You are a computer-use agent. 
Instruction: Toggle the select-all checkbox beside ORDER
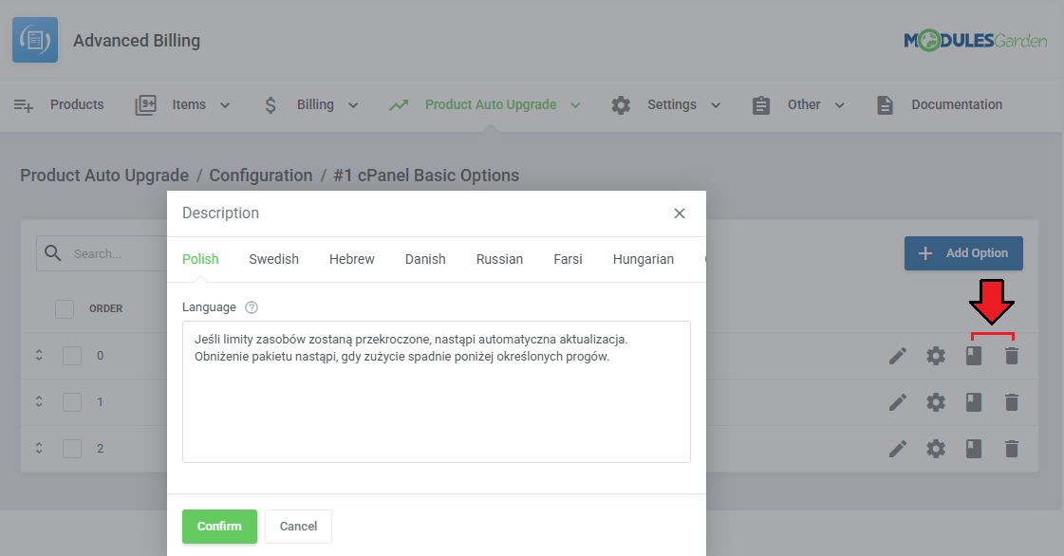(65, 308)
